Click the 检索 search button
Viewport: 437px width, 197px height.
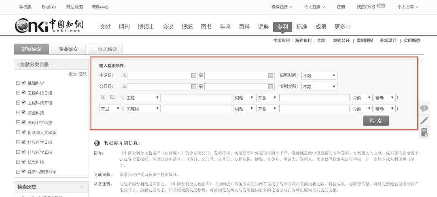(375, 121)
